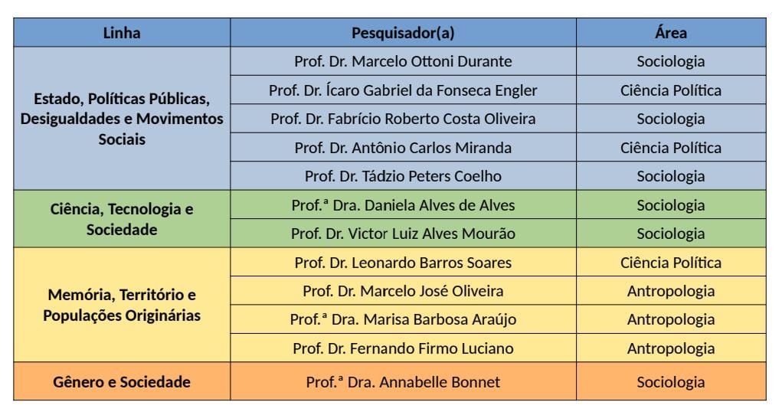
Task: Click Memória, Território e Populações Originárias cell
Action: (122, 305)
